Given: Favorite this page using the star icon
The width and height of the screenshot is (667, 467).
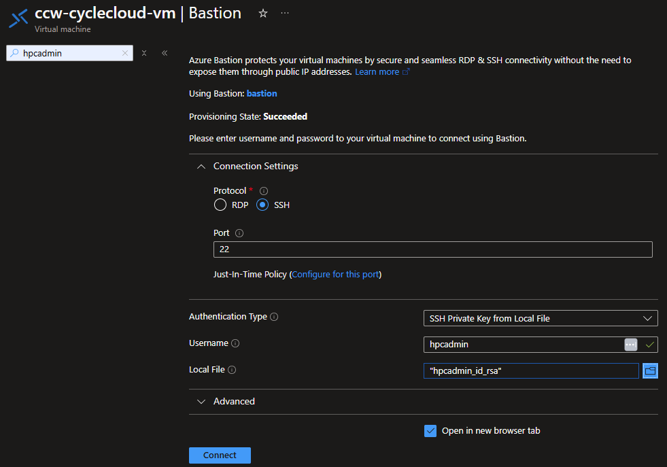Looking at the screenshot, I should (262, 13).
